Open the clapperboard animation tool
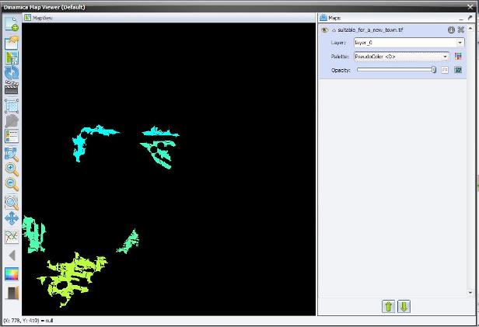This screenshot has height=327, width=479. click(x=12, y=88)
